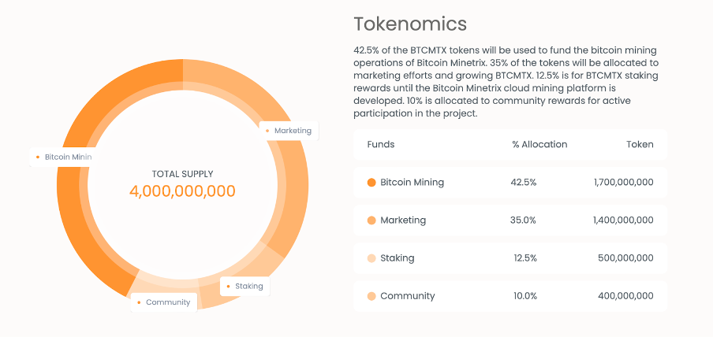The width and height of the screenshot is (713, 337).
Task: Click the Token column header
Action: point(640,145)
